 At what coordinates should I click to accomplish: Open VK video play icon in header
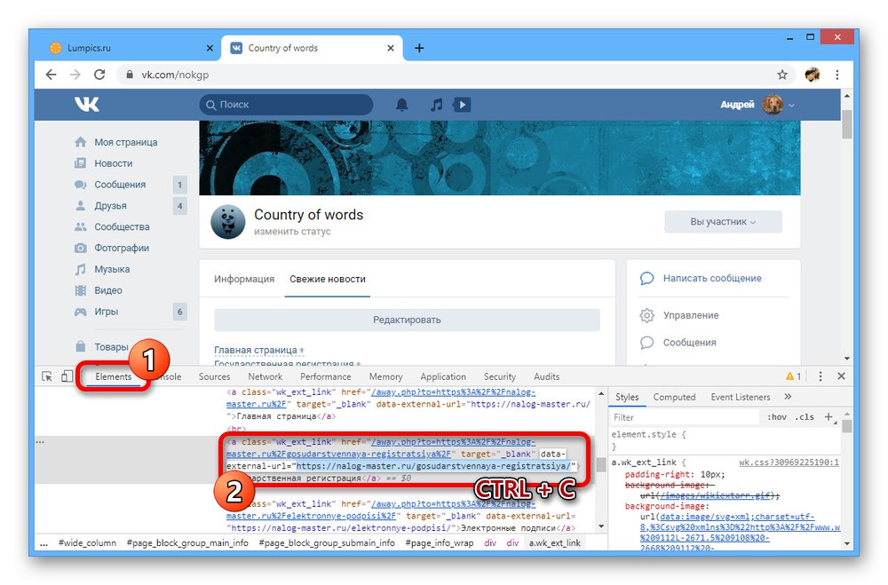pyautogui.click(x=462, y=105)
